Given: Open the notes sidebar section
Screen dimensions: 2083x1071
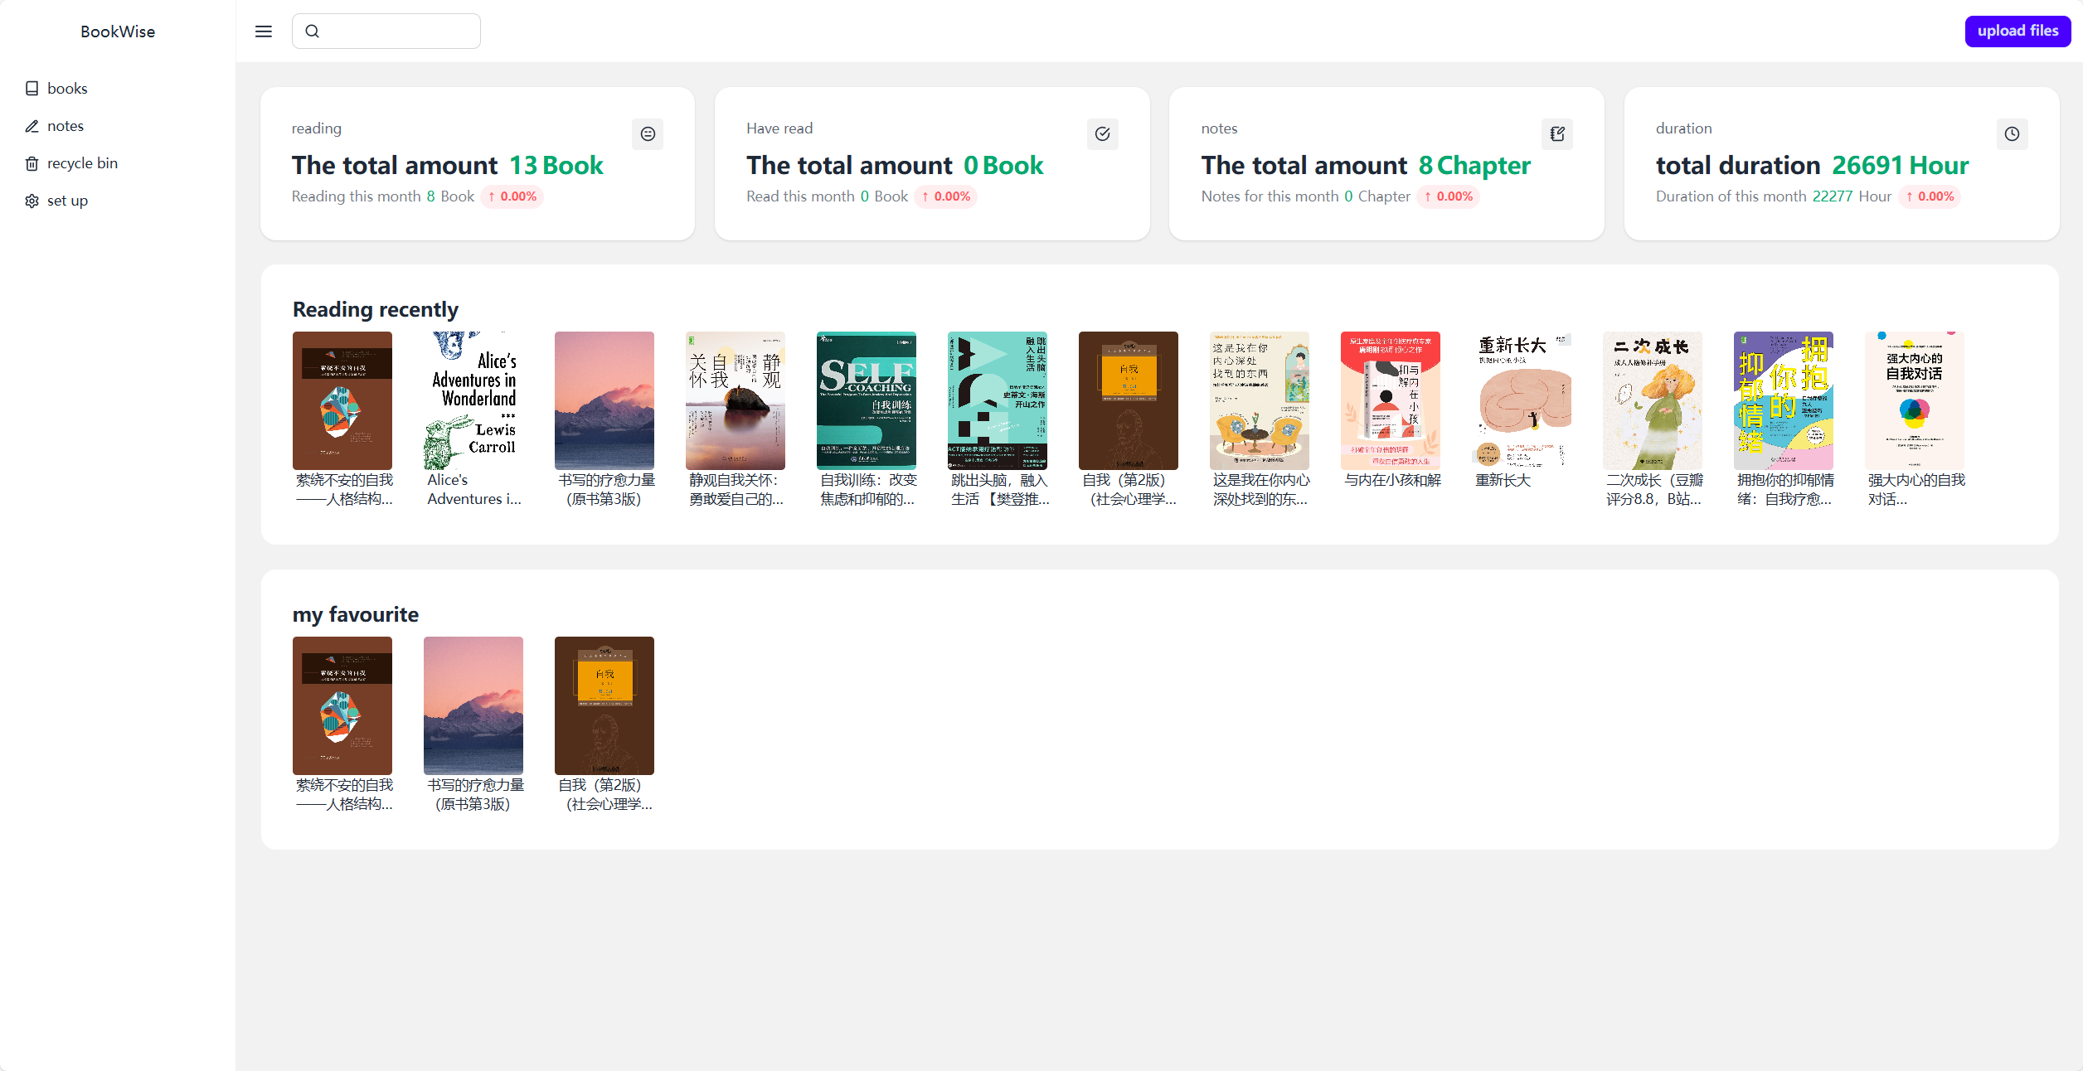Looking at the screenshot, I should [65, 126].
